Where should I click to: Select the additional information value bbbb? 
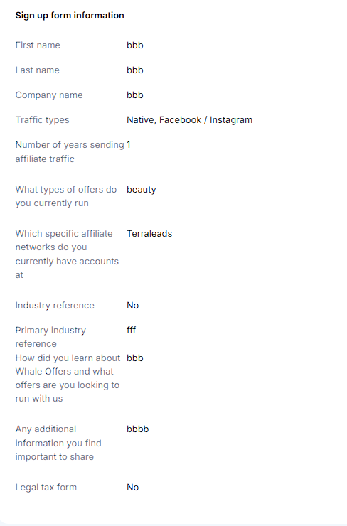click(x=138, y=429)
